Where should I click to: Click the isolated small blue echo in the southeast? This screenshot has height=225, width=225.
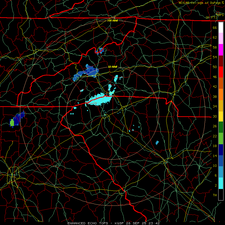(157, 143)
